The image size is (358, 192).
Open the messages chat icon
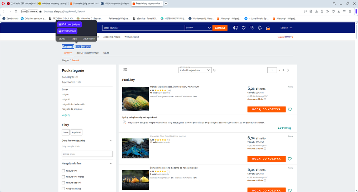point(252,28)
